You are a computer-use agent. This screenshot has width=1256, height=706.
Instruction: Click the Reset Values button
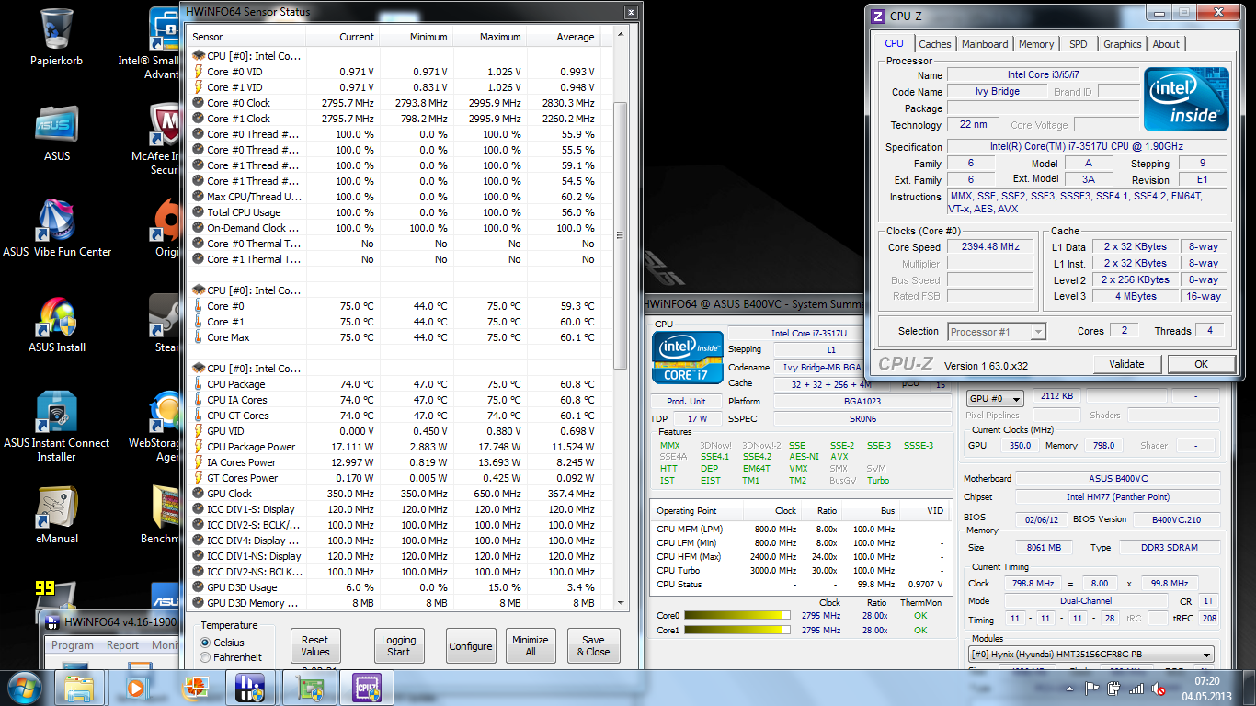pyautogui.click(x=315, y=646)
